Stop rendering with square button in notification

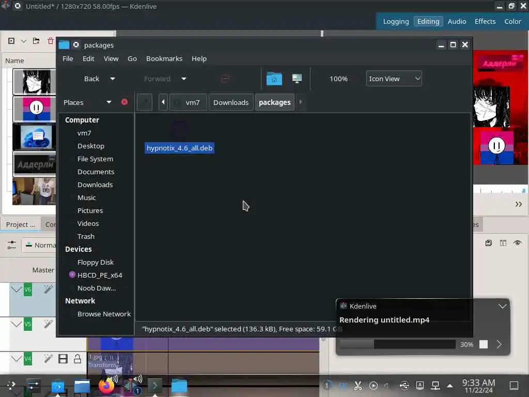pos(484,344)
